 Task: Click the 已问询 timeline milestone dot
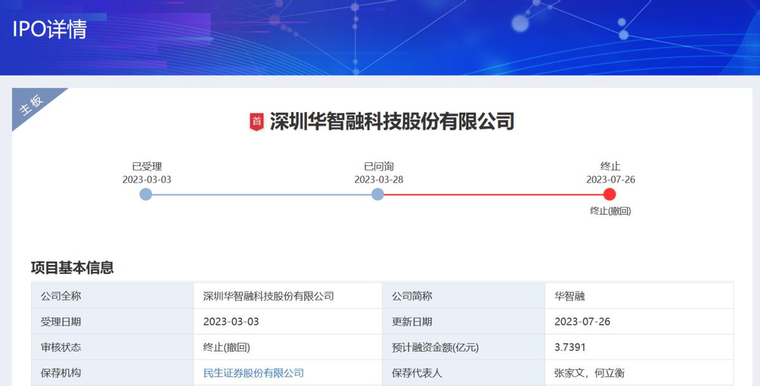point(377,195)
